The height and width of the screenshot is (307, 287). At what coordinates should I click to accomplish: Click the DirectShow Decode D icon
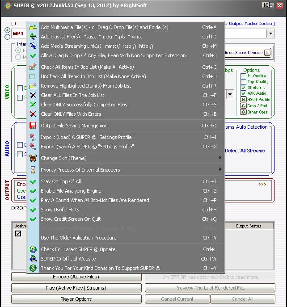click(x=267, y=52)
